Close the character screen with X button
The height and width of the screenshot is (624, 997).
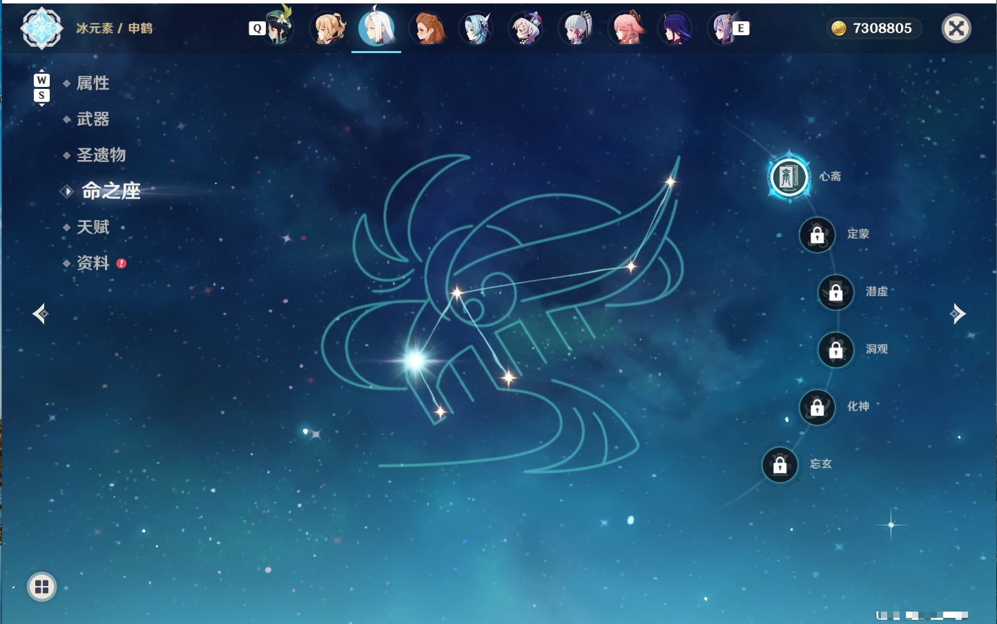point(956,28)
